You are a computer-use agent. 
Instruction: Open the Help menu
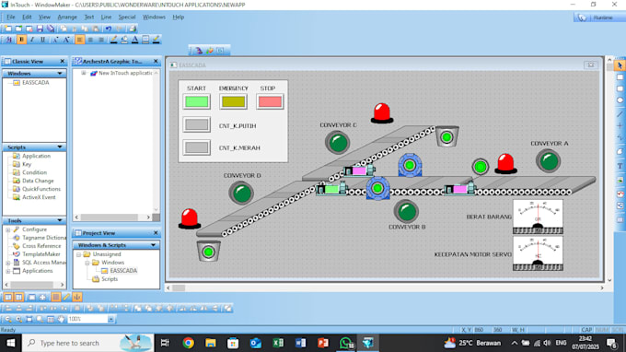point(178,17)
